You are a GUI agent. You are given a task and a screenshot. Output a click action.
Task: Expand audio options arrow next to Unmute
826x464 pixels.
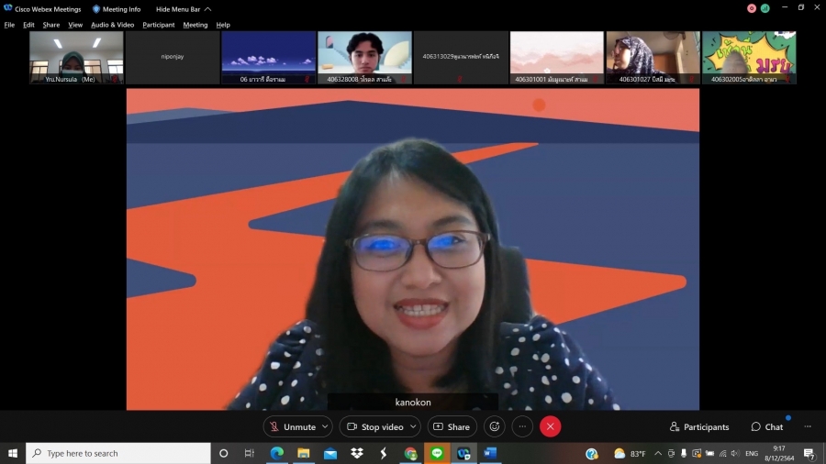pos(325,426)
